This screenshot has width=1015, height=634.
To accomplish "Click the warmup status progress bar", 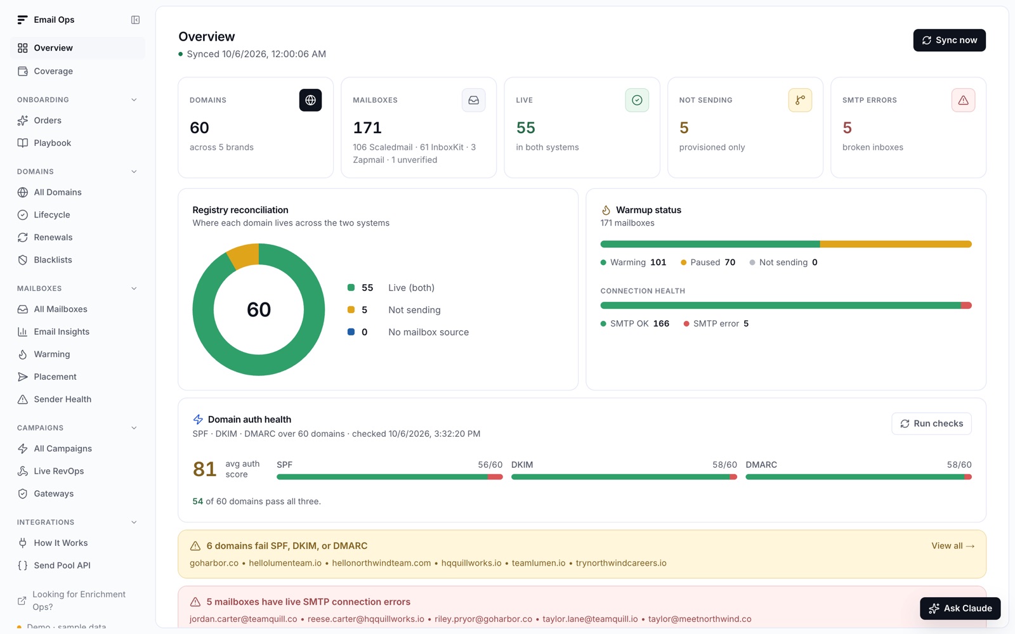I will 786,244.
